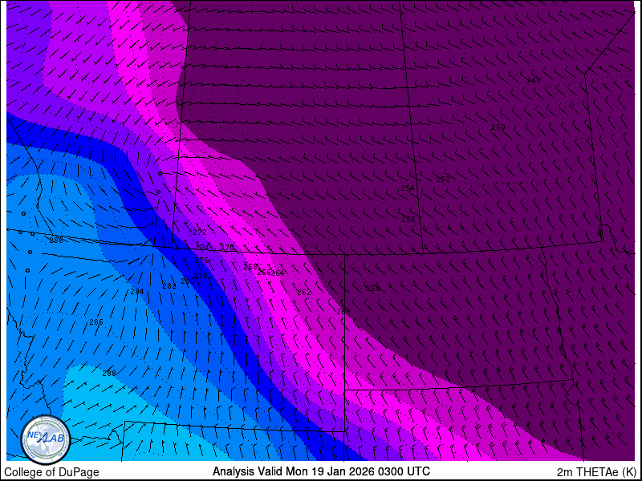
Task: Click the 258 contour label
Action: (x=373, y=289)
